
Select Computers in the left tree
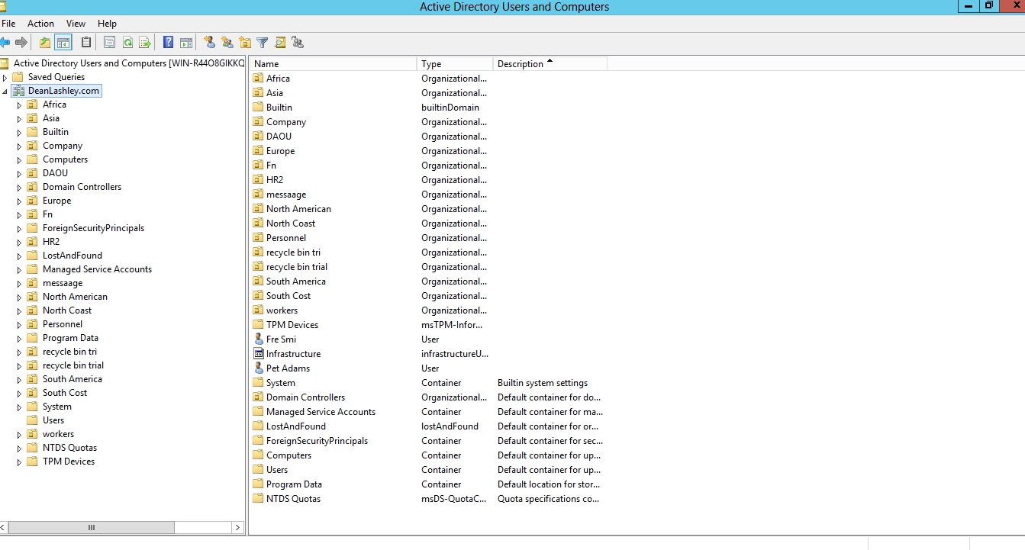(65, 159)
